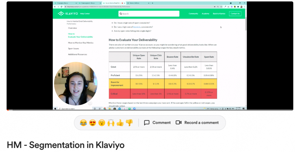Go to Spam Issues in sidebar
This screenshot has width=295, height=152.
[x=73, y=48]
